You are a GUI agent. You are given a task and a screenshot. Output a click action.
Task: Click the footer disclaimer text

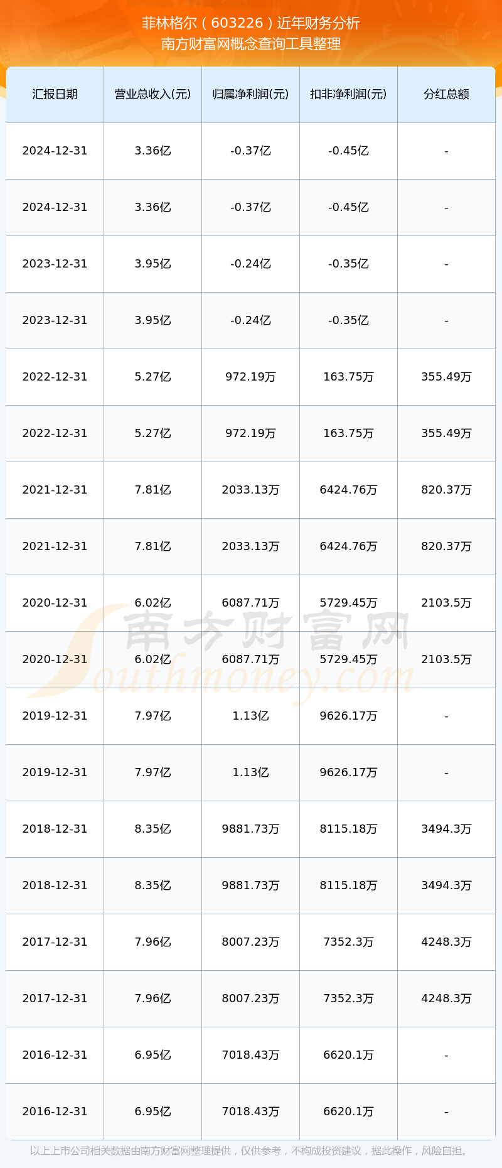pyautogui.click(x=250, y=1151)
